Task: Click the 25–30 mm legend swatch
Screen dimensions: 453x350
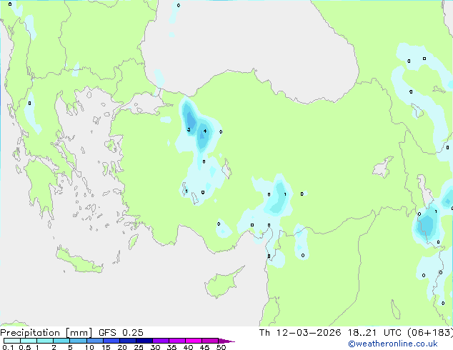Action: (x=144, y=341)
